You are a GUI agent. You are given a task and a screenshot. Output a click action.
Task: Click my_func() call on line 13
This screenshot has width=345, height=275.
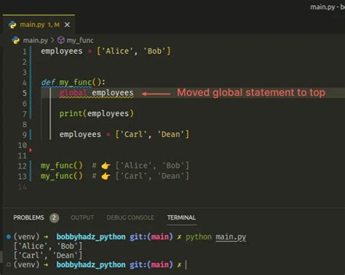[x=62, y=176]
